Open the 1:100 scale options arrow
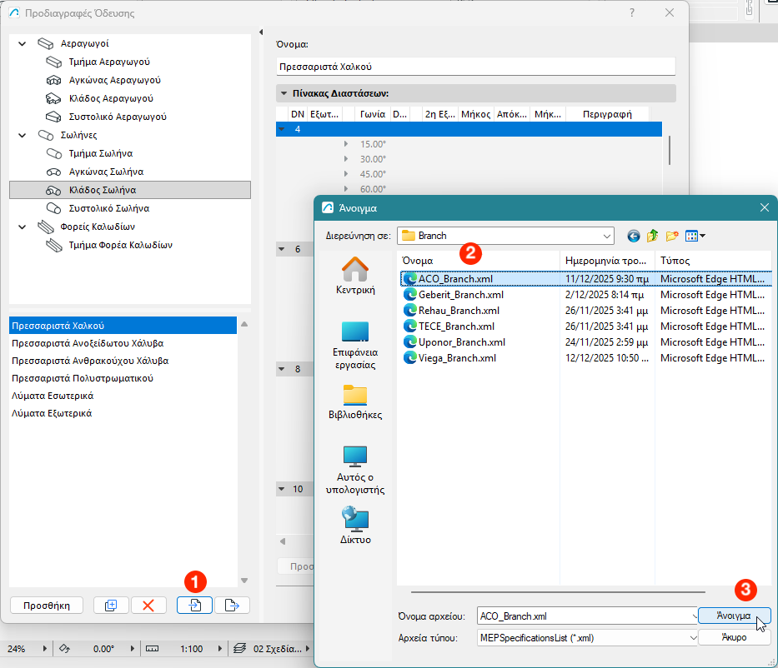The height and width of the screenshot is (668, 778). (x=220, y=649)
